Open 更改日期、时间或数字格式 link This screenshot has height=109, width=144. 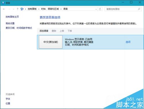(x=19, y=28)
